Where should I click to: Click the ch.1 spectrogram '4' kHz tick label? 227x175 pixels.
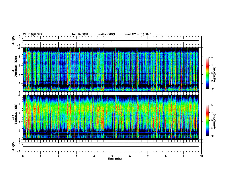(20, 75)
